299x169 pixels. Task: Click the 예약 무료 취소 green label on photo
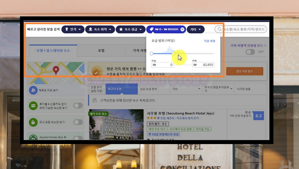pos(98,114)
